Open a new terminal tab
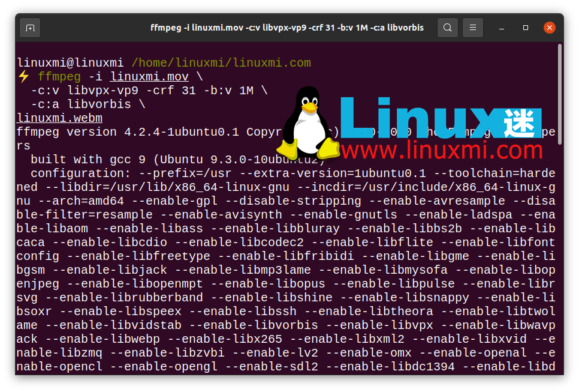This screenshot has height=392, width=579. click(30, 28)
